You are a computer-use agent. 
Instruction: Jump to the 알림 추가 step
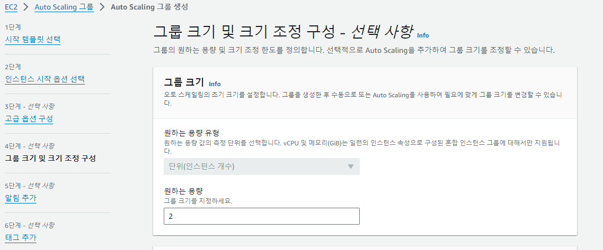(21, 198)
